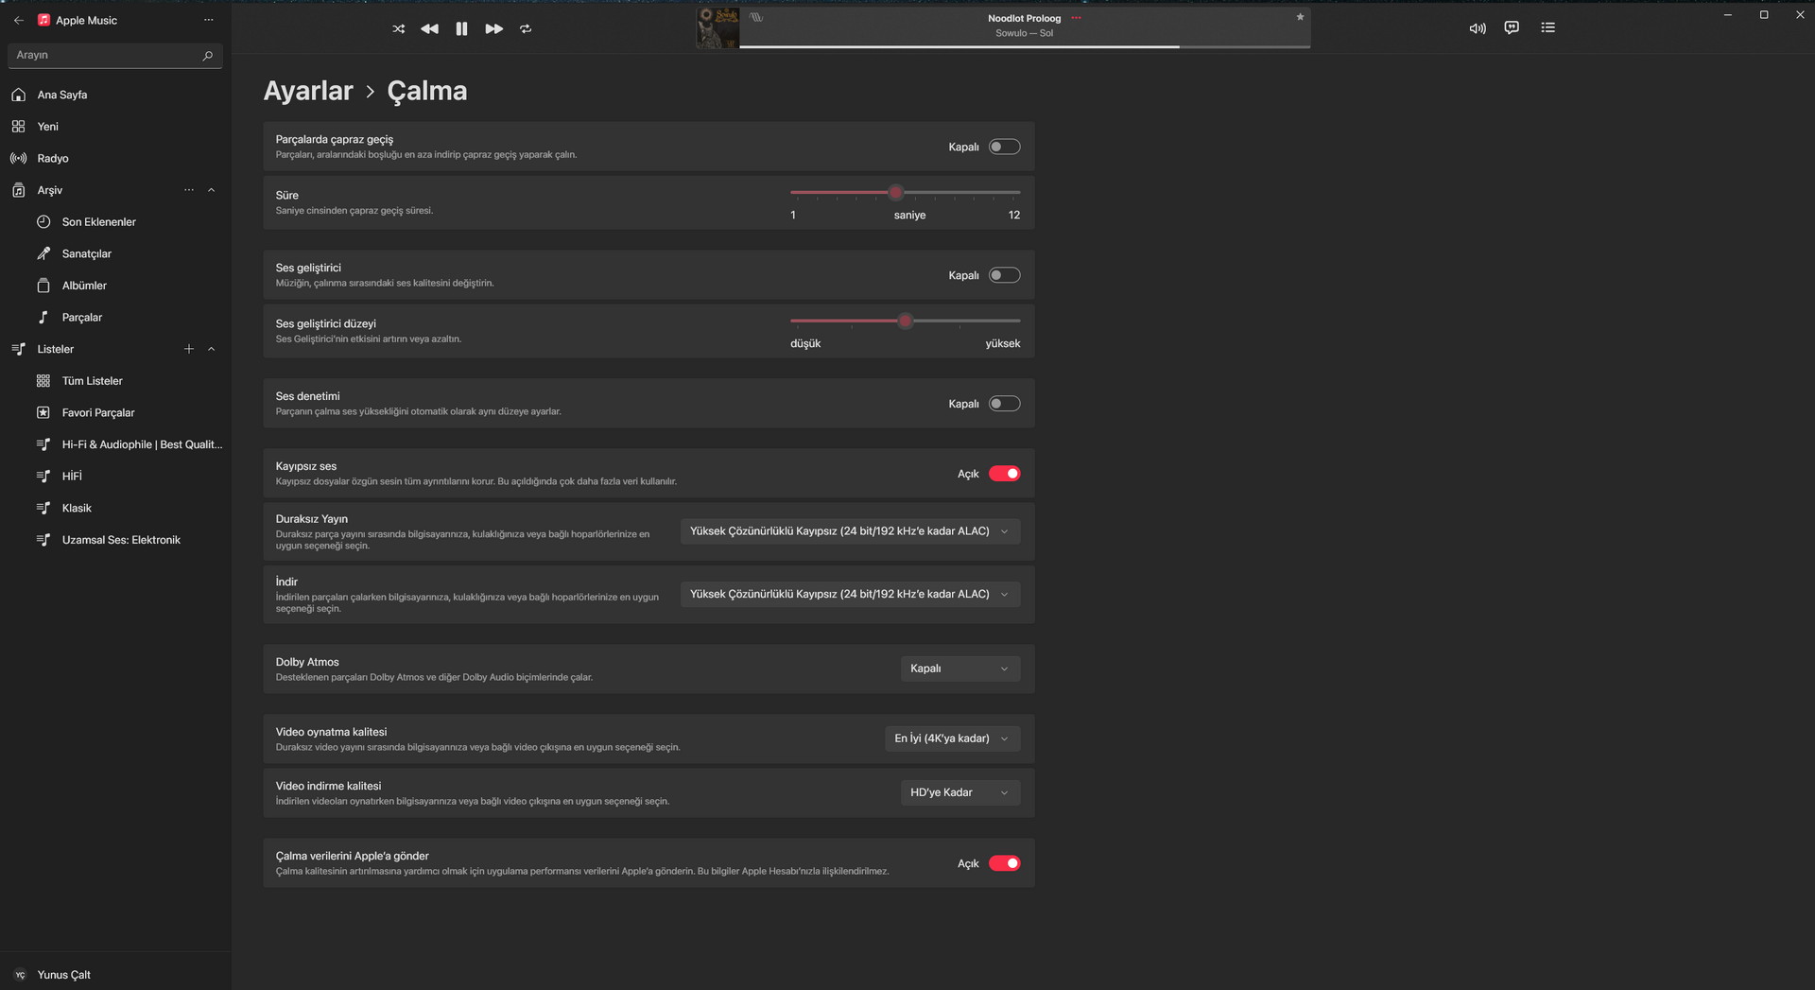Open Albümler in the library
Image resolution: width=1815 pixels, height=990 pixels.
click(x=115, y=286)
